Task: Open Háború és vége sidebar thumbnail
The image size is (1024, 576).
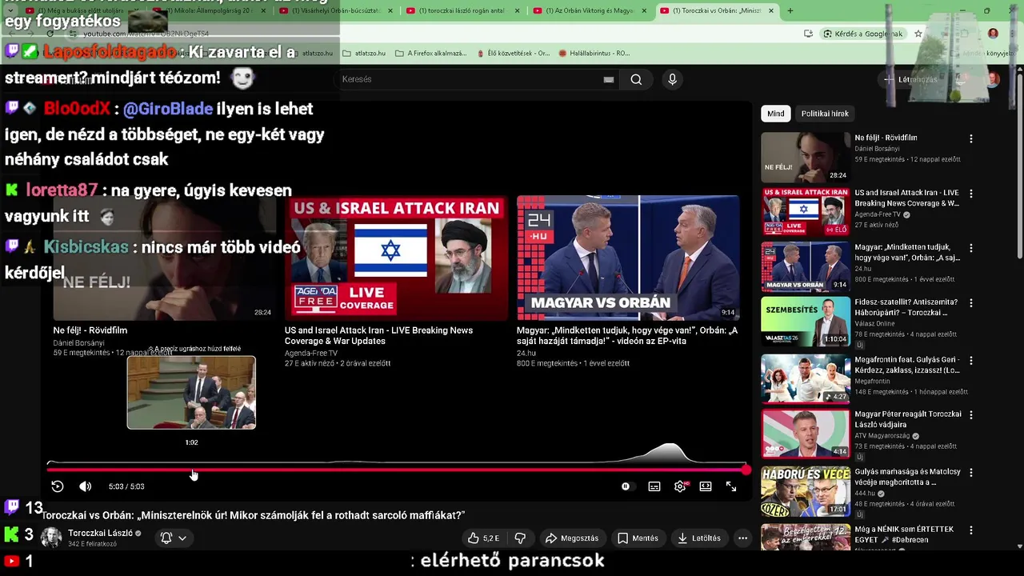Action: 806,491
